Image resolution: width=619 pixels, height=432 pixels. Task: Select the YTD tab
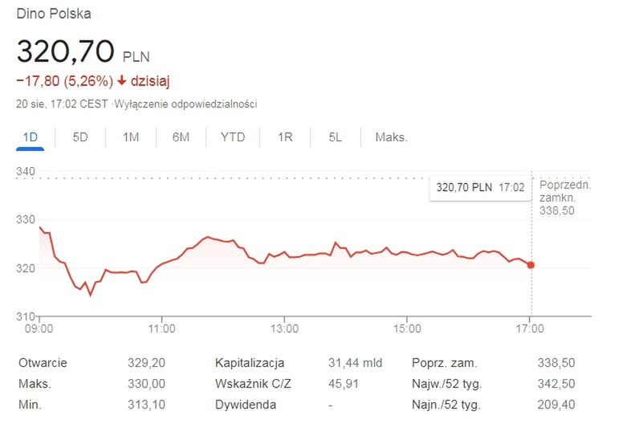tap(233, 137)
